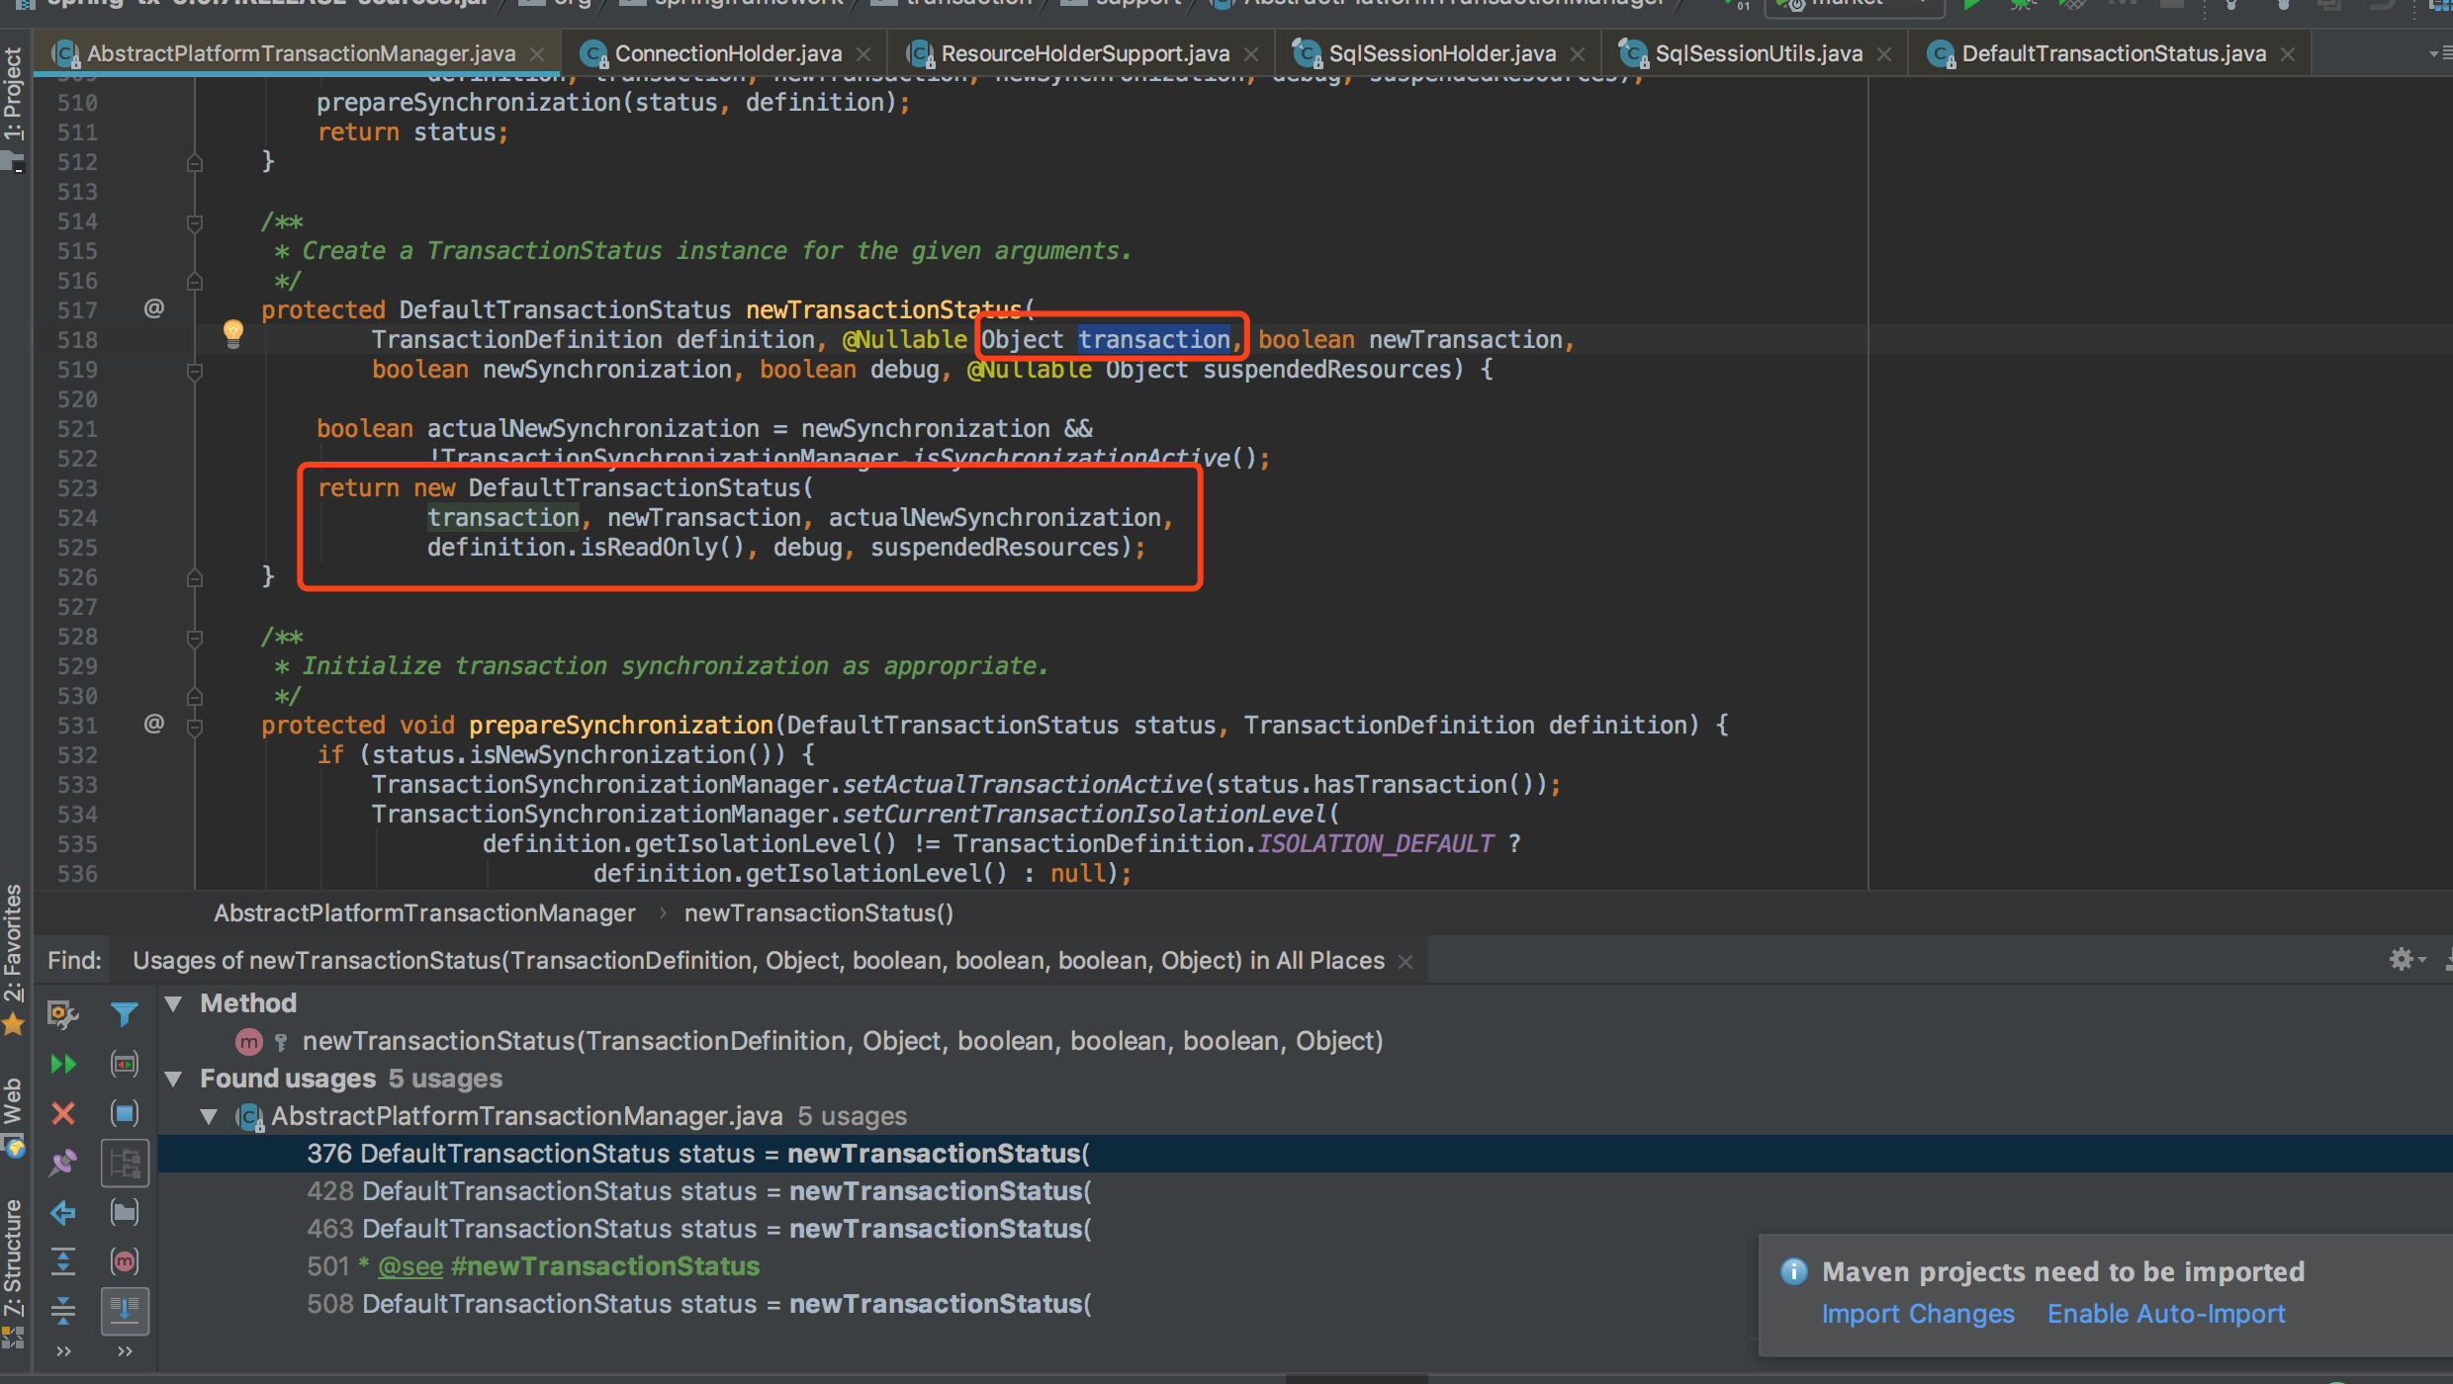This screenshot has height=1384, width=2453.
Task: Rerun the usages search
Action: point(62,1064)
